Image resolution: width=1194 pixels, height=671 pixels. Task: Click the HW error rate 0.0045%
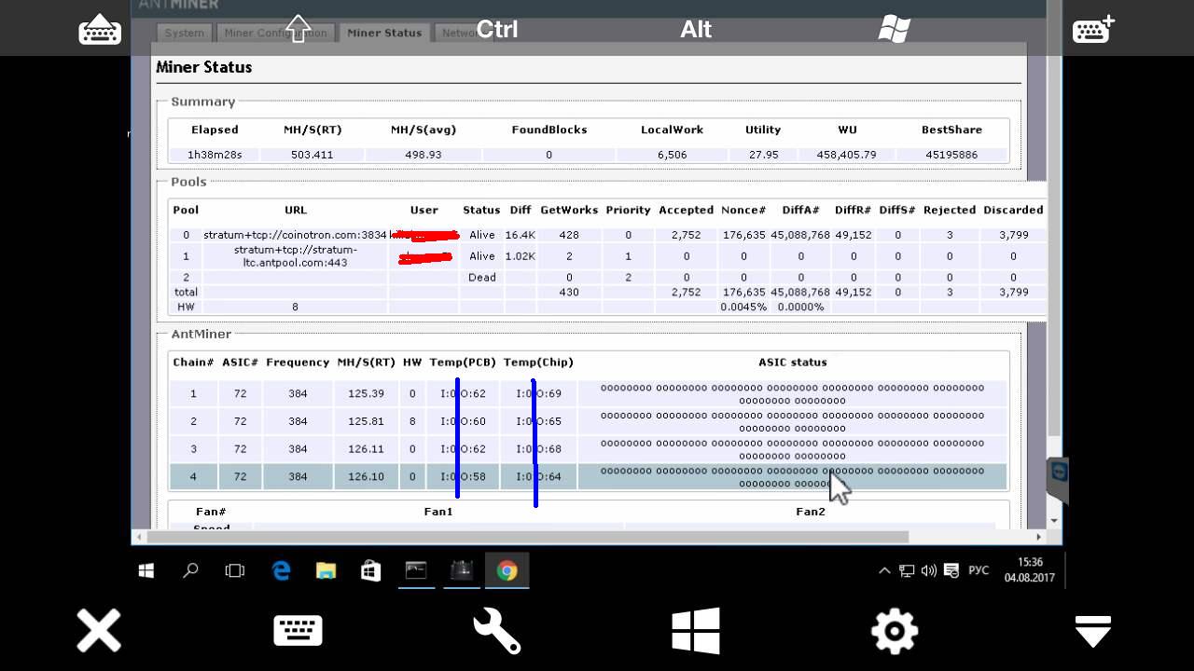pos(743,307)
